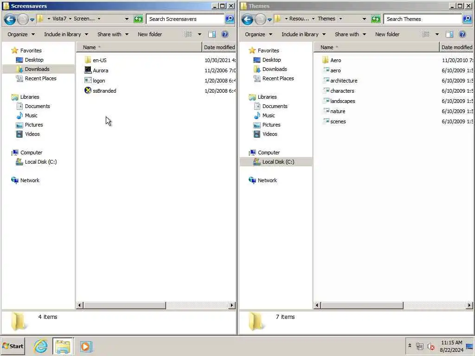Click horizontal scrollbar in Screensavers window

[x=125, y=305]
